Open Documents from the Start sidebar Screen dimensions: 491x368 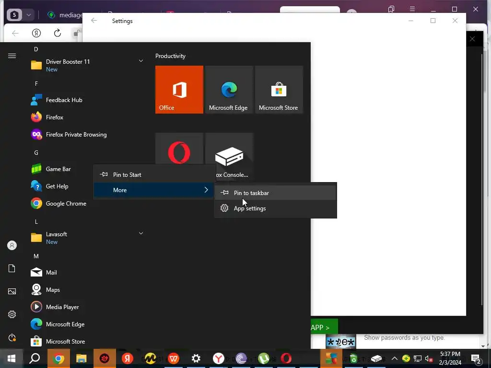click(x=12, y=268)
